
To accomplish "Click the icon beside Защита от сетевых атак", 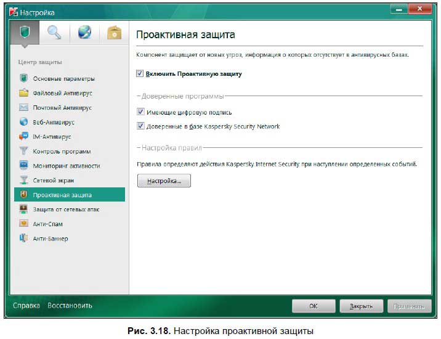I will point(23,209).
